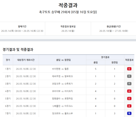The image size is (136, 117).
Task: Click away score 3 in the 7경기 row
Action: [x=115, y=113]
